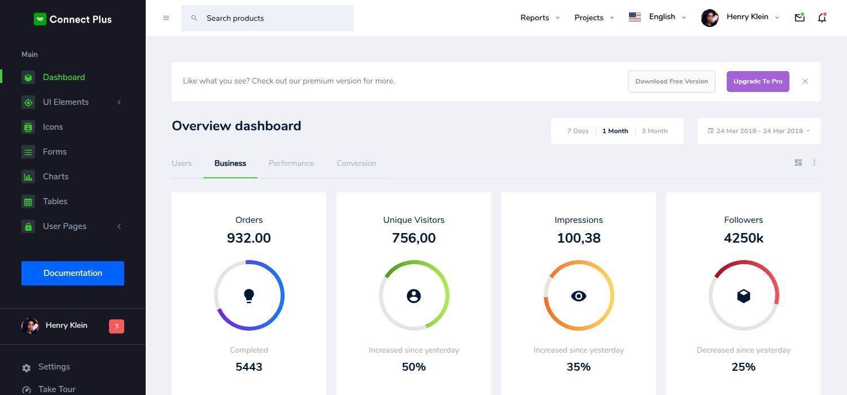Open the Projects dropdown
847x395 pixels.
tap(594, 17)
